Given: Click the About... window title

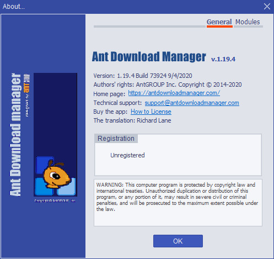Looking at the screenshot, I should [x=14, y=7].
